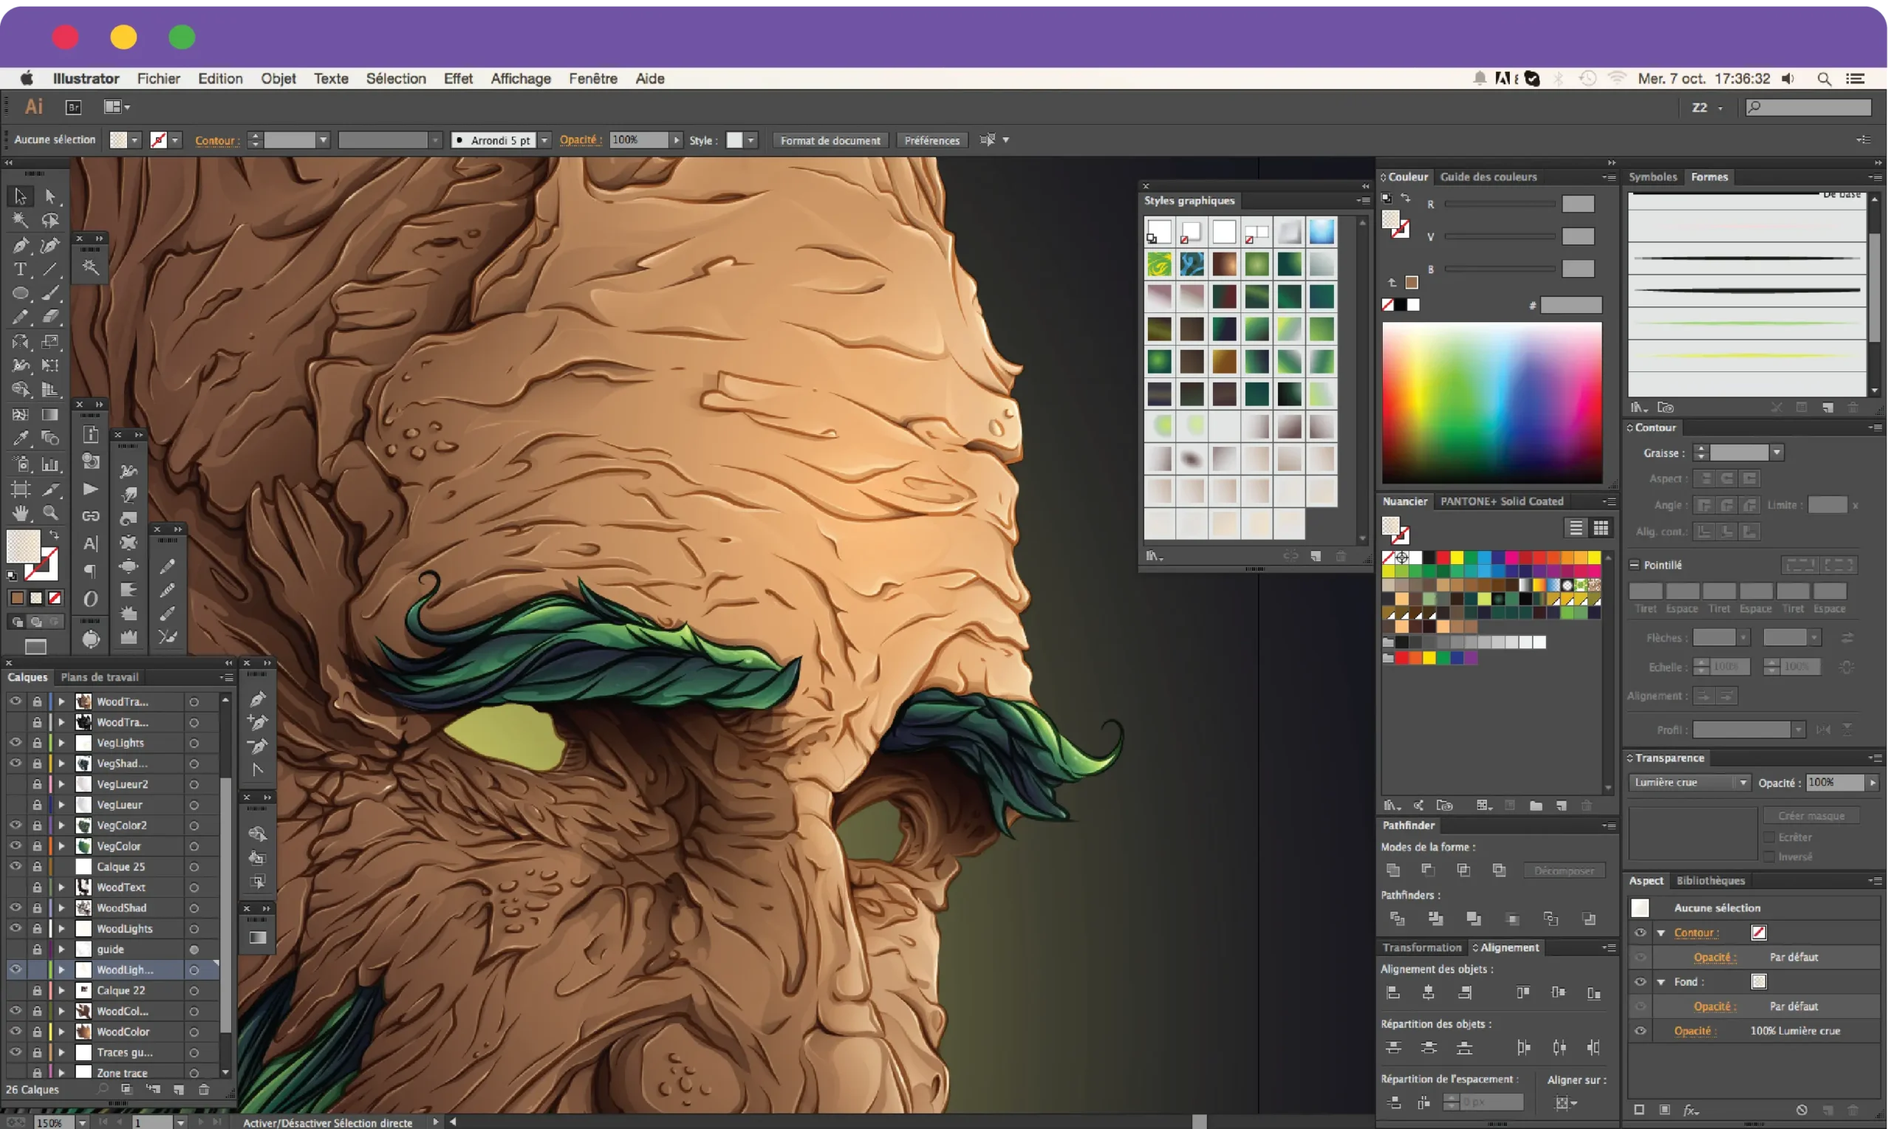Screen dimensions: 1891x1129
Task: Select the Ellipse shape tool
Action: pyautogui.click(x=20, y=294)
